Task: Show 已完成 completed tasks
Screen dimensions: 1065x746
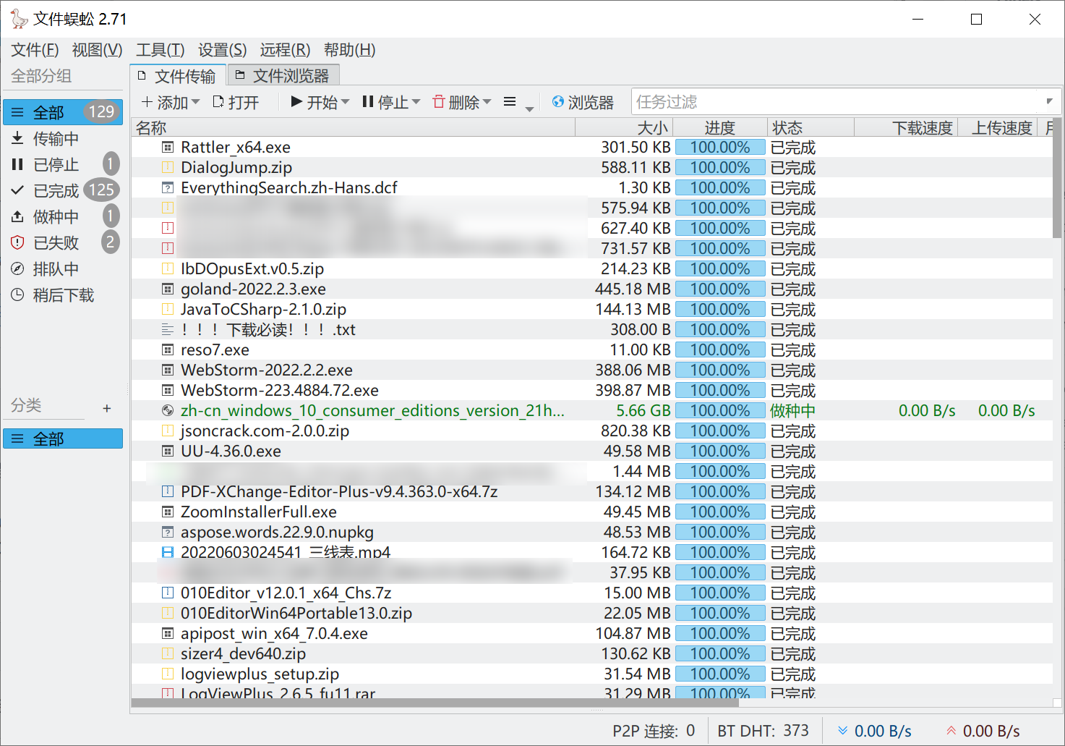Action: pos(63,190)
